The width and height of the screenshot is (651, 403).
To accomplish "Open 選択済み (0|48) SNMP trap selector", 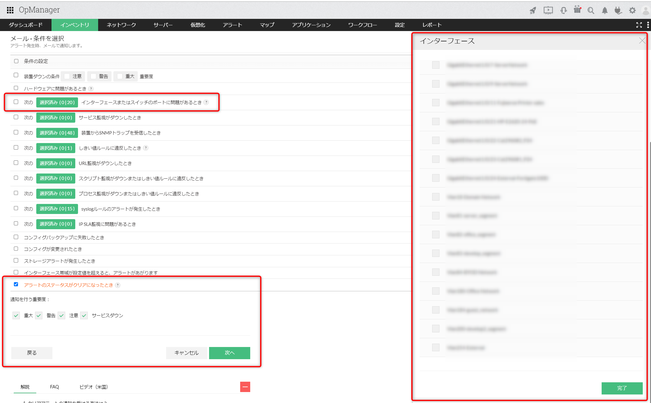I will (x=57, y=133).
